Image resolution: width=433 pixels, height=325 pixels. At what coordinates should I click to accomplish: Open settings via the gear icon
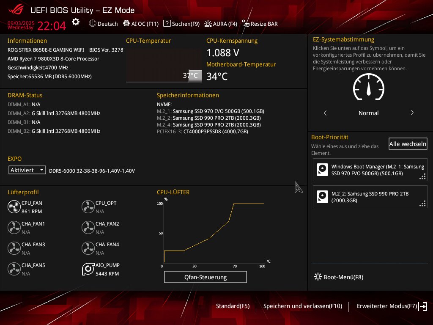coord(76,22)
